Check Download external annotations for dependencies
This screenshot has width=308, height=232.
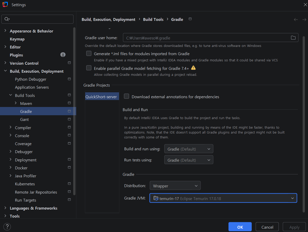click(127, 96)
